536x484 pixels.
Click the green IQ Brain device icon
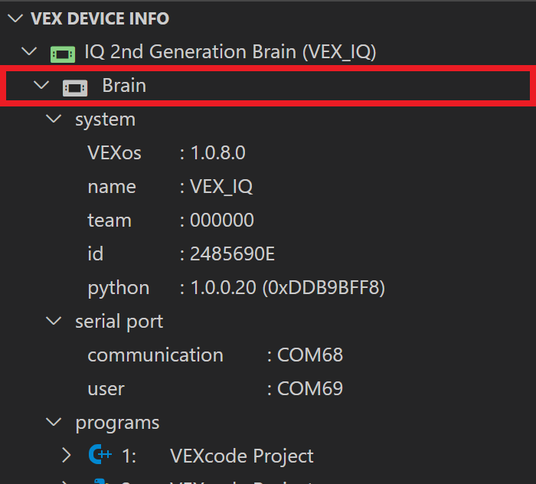coord(62,53)
